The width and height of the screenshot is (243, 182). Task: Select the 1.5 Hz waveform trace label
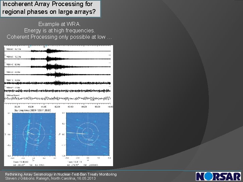coord(13,88)
